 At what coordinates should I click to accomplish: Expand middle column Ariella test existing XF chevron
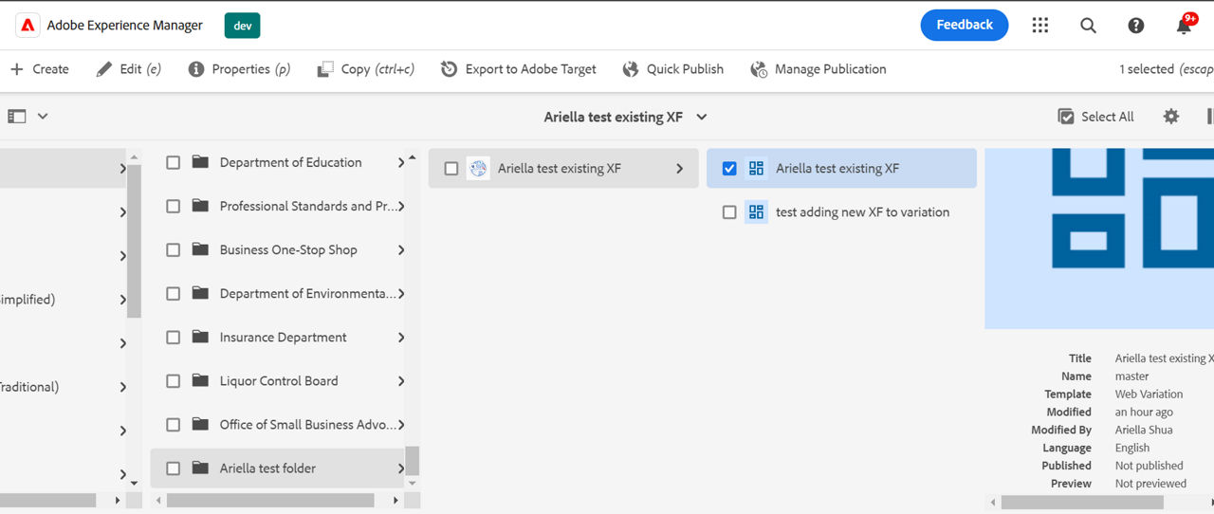(x=679, y=169)
